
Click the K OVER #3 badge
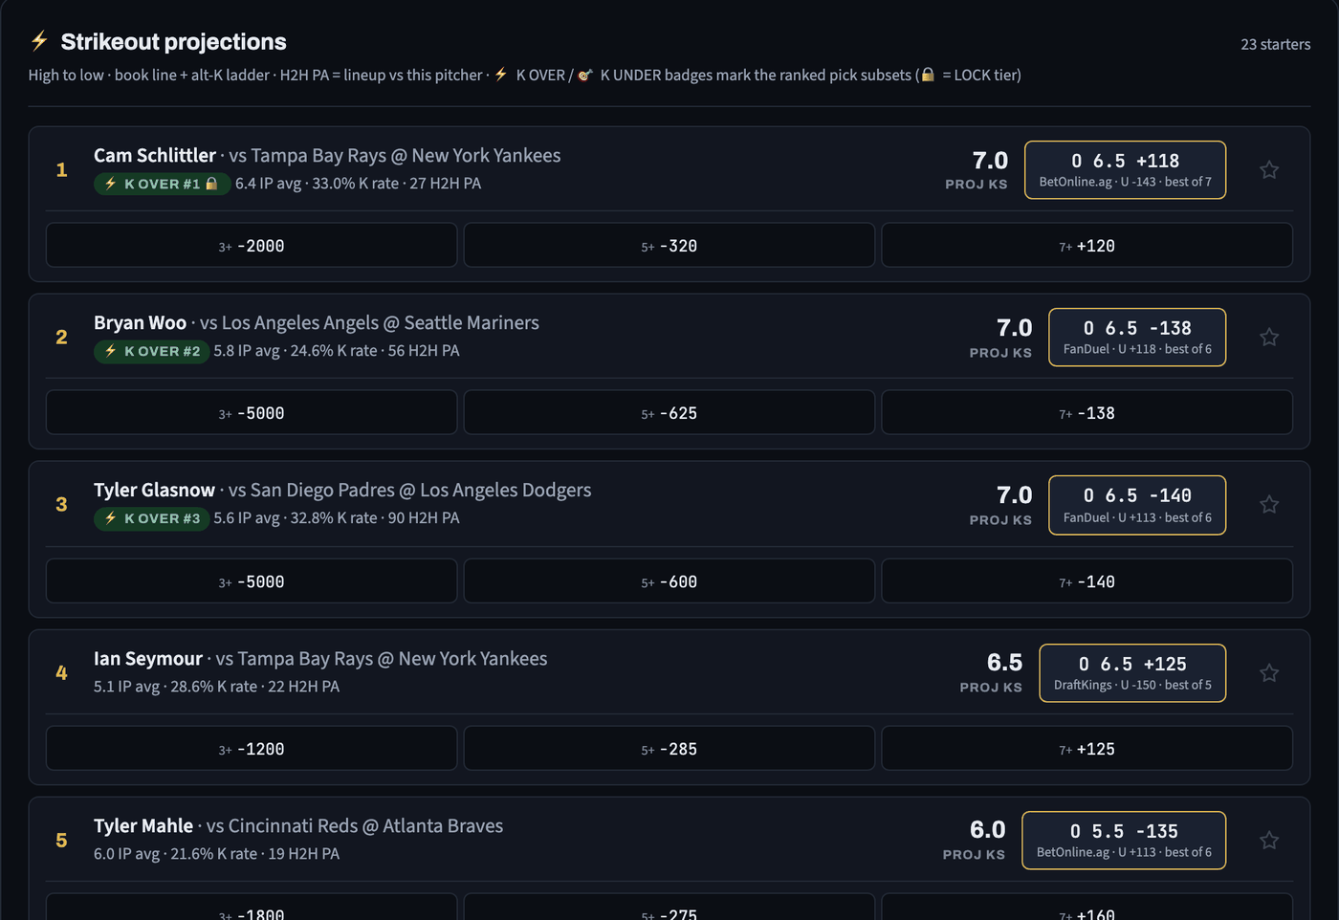(x=151, y=518)
